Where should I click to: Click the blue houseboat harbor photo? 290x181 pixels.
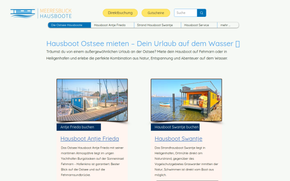tap(92, 100)
